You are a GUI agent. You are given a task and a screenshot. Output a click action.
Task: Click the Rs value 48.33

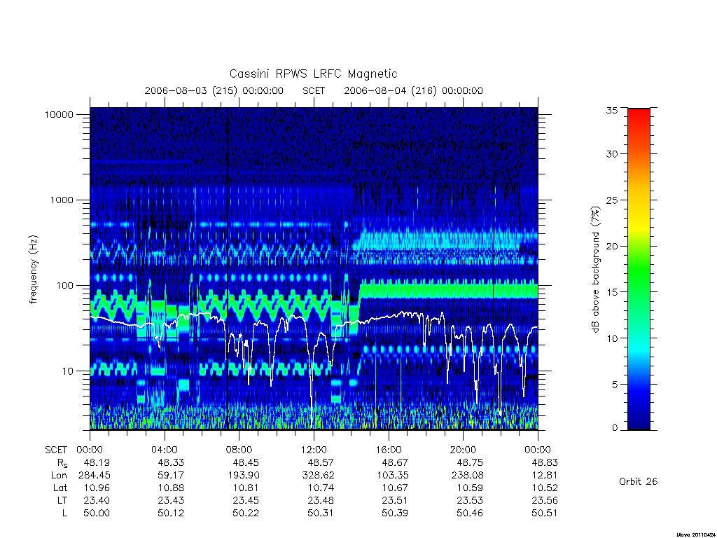coord(171,462)
